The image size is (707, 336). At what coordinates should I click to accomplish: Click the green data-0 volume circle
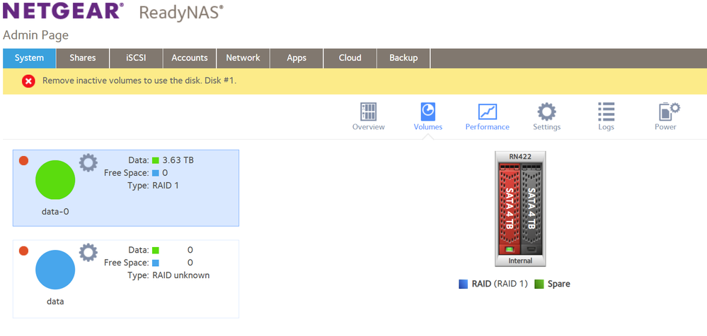click(55, 180)
